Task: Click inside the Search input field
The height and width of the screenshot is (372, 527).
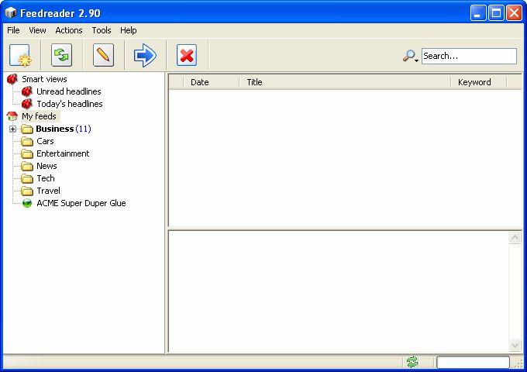Action: tap(468, 56)
